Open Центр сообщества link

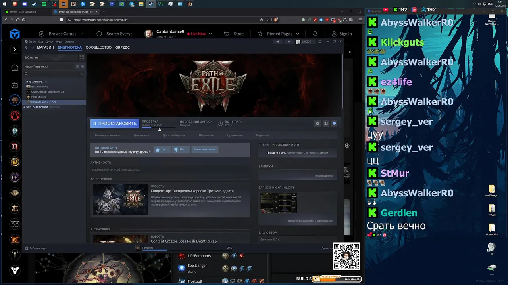tap(174, 135)
